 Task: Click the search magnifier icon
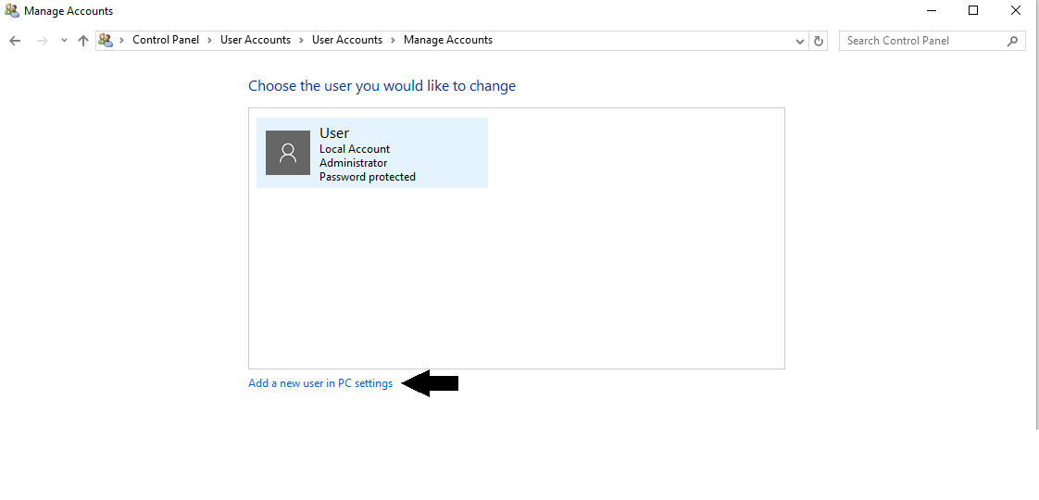click(1012, 41)
